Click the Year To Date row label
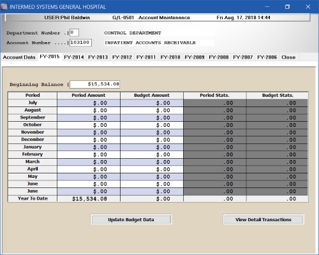 point(33,198)
